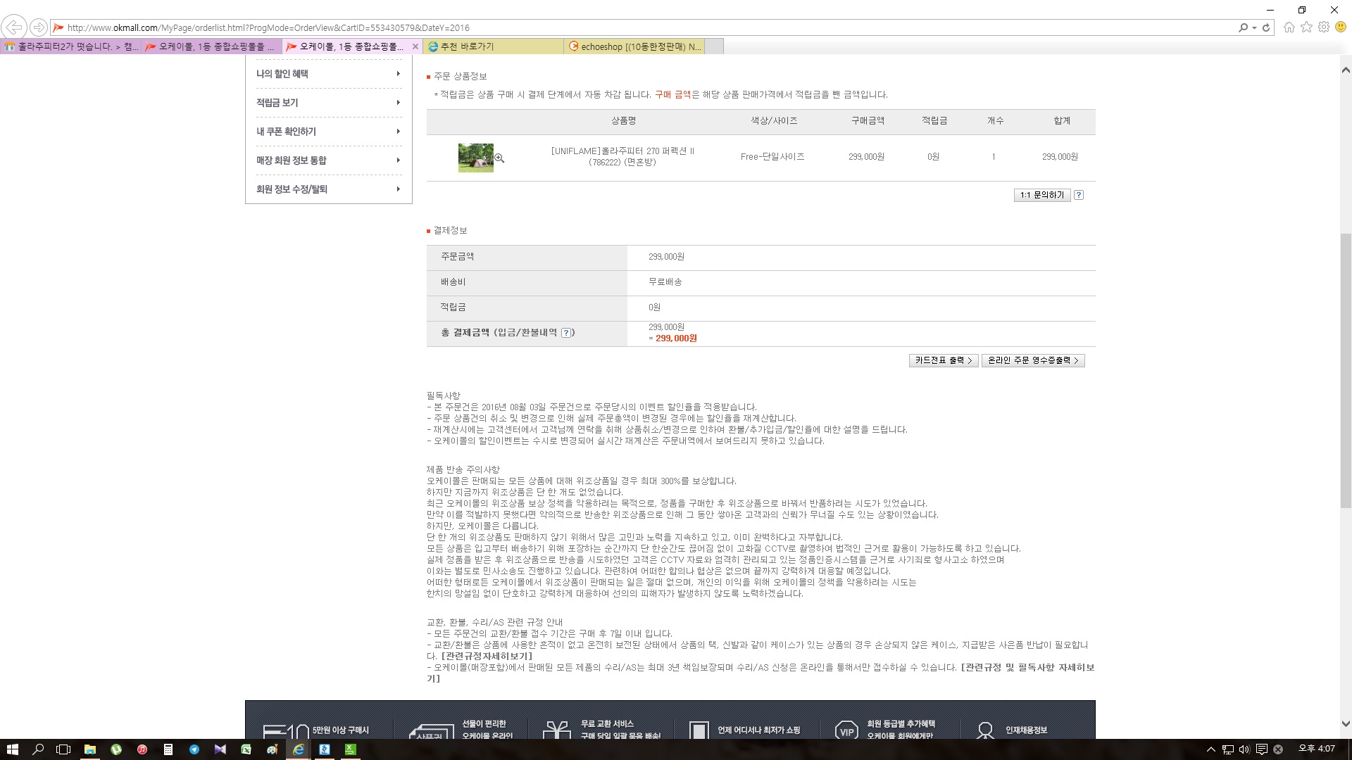Screen dimensions: 1352x760
Task: Click magnifier icon beside product thumbnail
Action: pyautogui.click(x=499, y=158)
